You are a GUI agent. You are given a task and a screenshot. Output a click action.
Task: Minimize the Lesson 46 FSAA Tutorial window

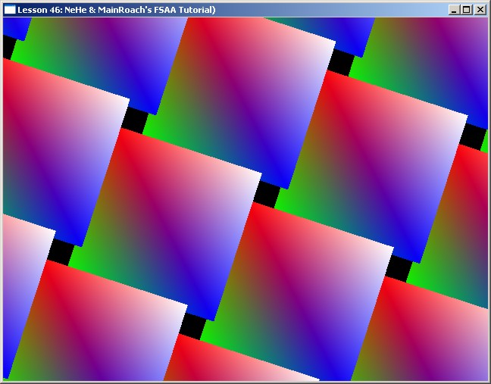(454, 10)
